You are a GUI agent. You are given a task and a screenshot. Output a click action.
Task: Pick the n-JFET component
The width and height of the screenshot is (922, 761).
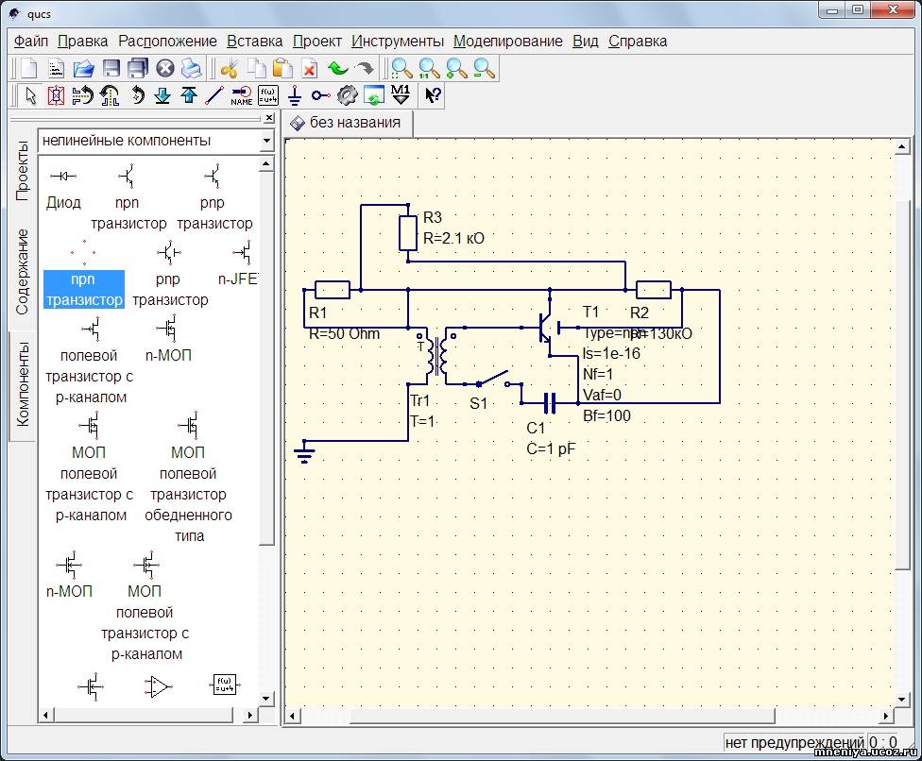click(238, 263)
